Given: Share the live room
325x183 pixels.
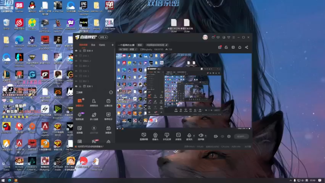Looking at the screenshot, I should click(x=247, y=47).
